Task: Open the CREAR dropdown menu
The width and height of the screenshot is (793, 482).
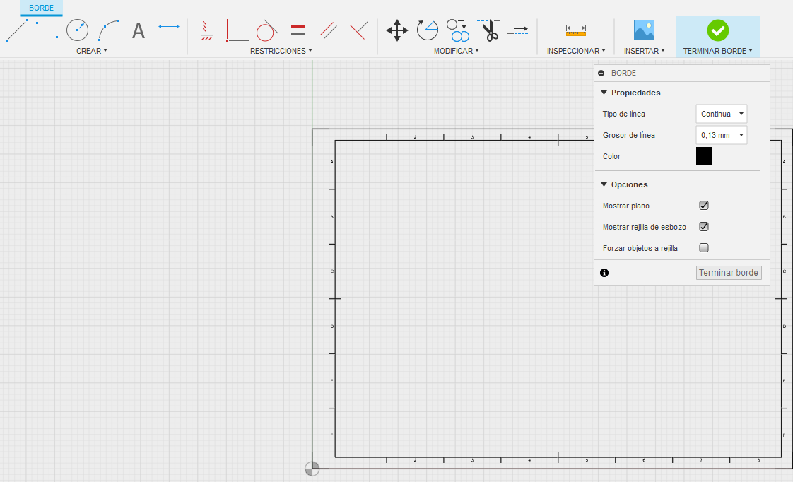Action: 92,51
